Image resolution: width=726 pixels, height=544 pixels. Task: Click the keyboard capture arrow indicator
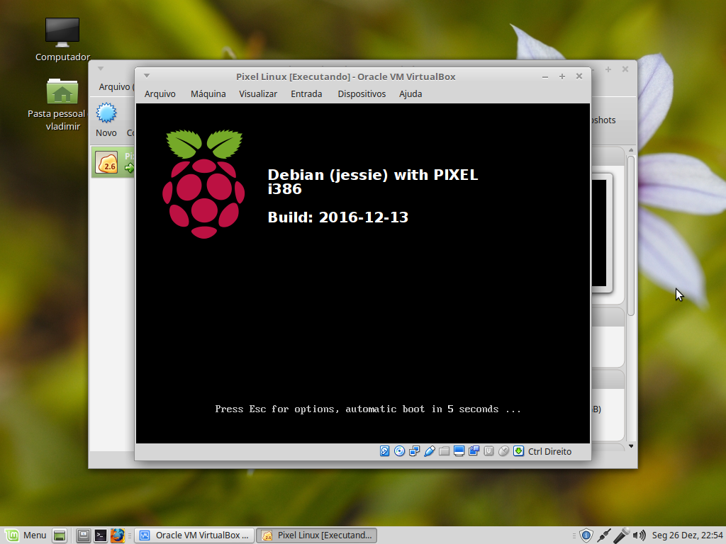coord(518,451)
